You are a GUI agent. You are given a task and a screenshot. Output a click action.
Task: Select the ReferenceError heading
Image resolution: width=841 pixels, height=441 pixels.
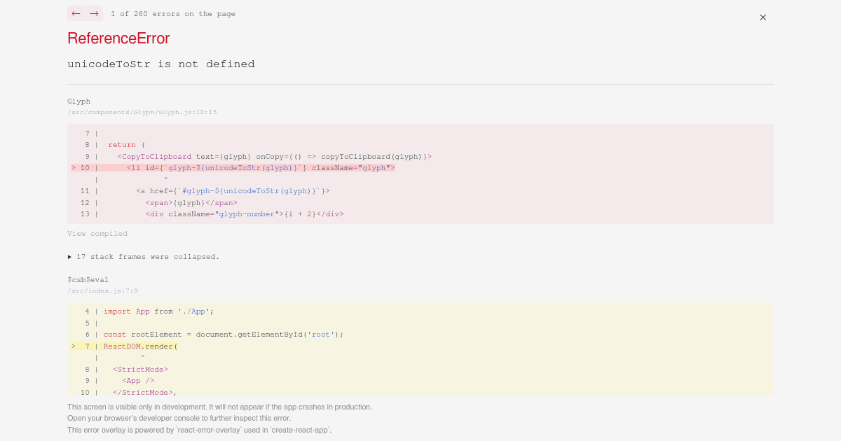118,38
